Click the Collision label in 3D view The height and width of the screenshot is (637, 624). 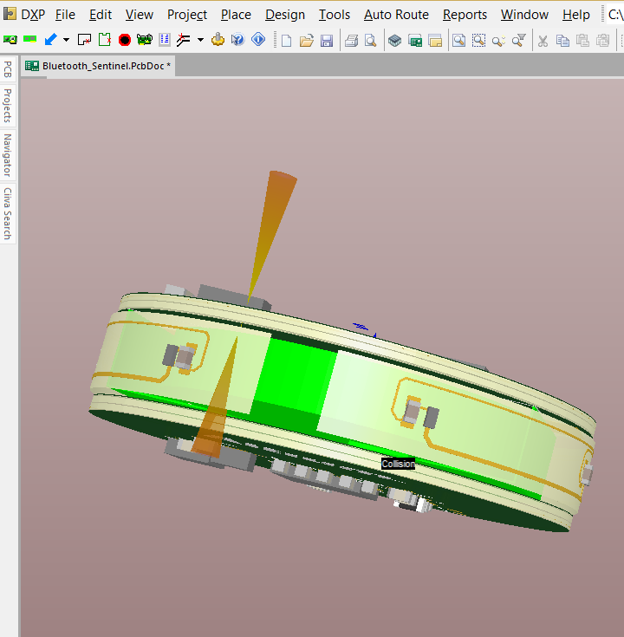click(x=398, y=464)
